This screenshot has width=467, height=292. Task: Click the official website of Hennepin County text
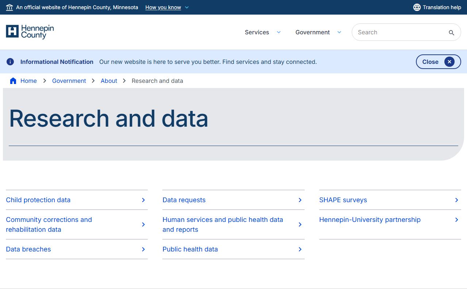(x=77, y=7)
